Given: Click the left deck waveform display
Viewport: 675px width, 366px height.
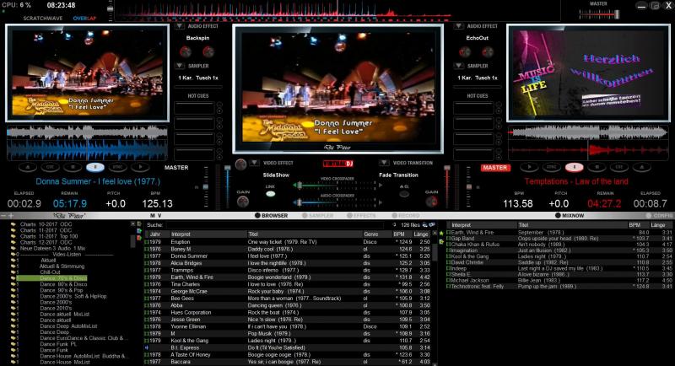Looking at the screenshot, I should [87, 143].
